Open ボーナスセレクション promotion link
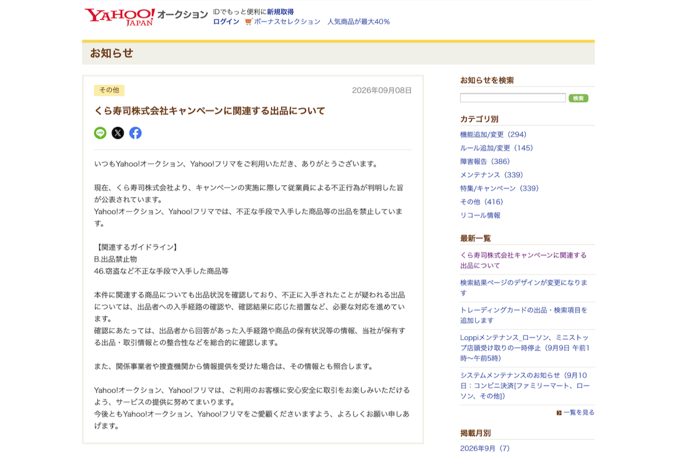The image size is (678, 452). pos(287,21)
